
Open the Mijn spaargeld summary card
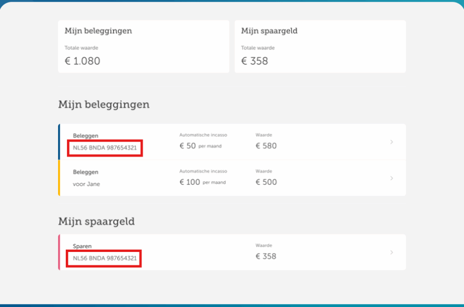point(320,47)
